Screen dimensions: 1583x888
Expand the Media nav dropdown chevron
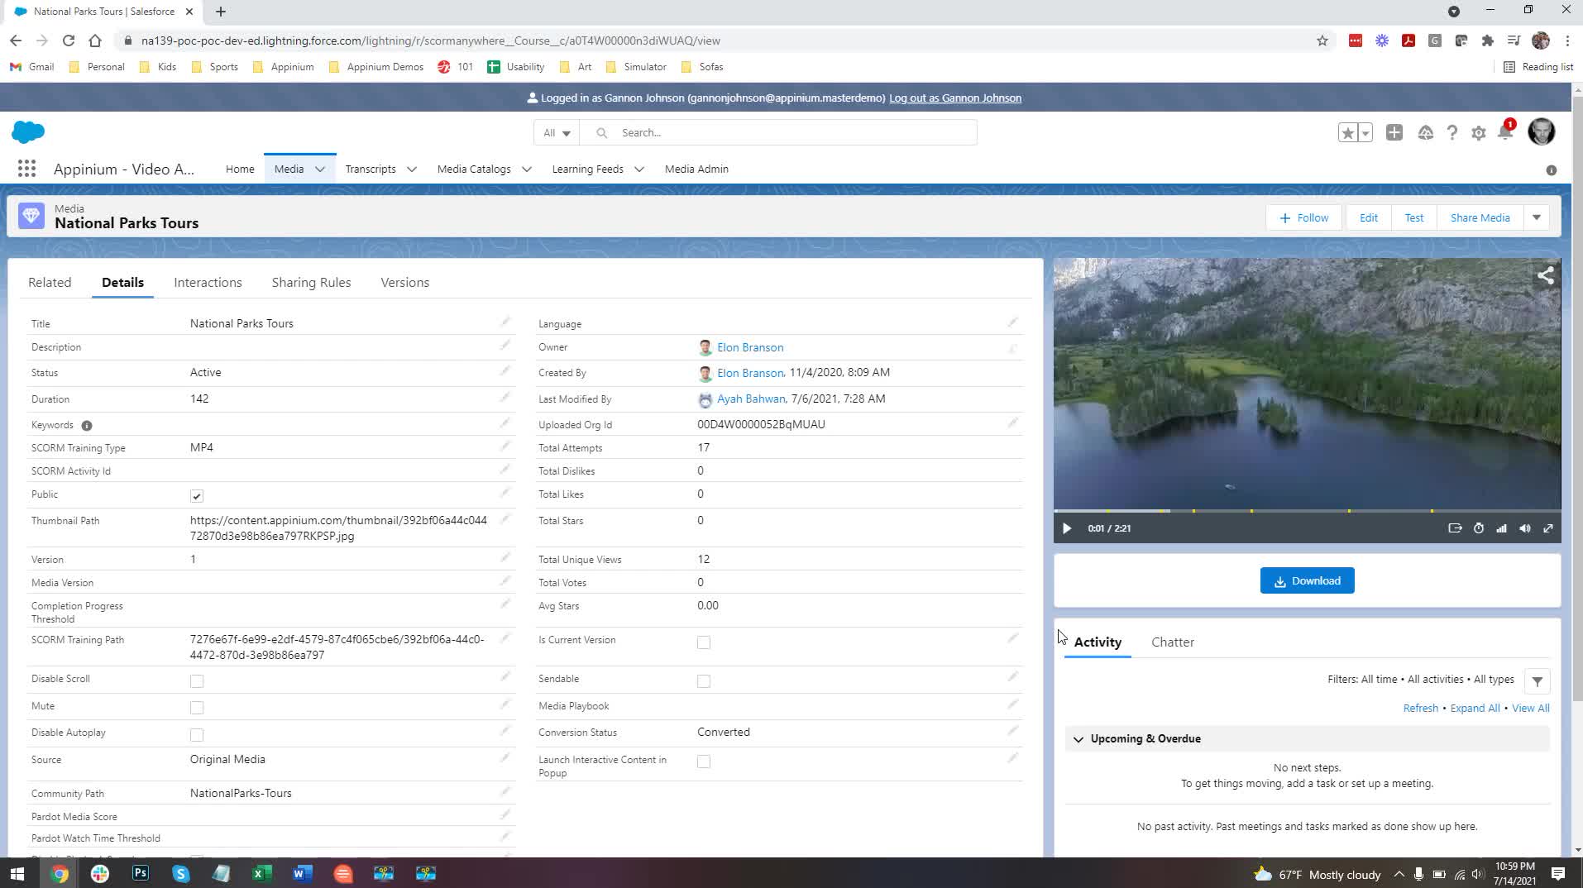(x=320, y=169)
